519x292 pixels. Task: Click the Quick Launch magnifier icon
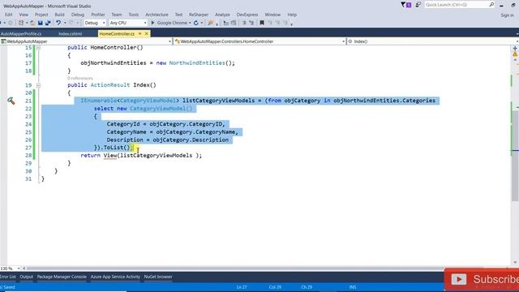pos(491,5)
